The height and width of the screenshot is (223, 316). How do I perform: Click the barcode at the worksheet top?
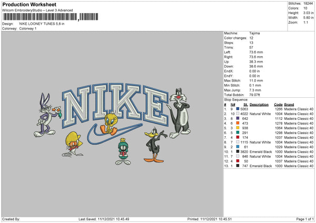[50, 17]
